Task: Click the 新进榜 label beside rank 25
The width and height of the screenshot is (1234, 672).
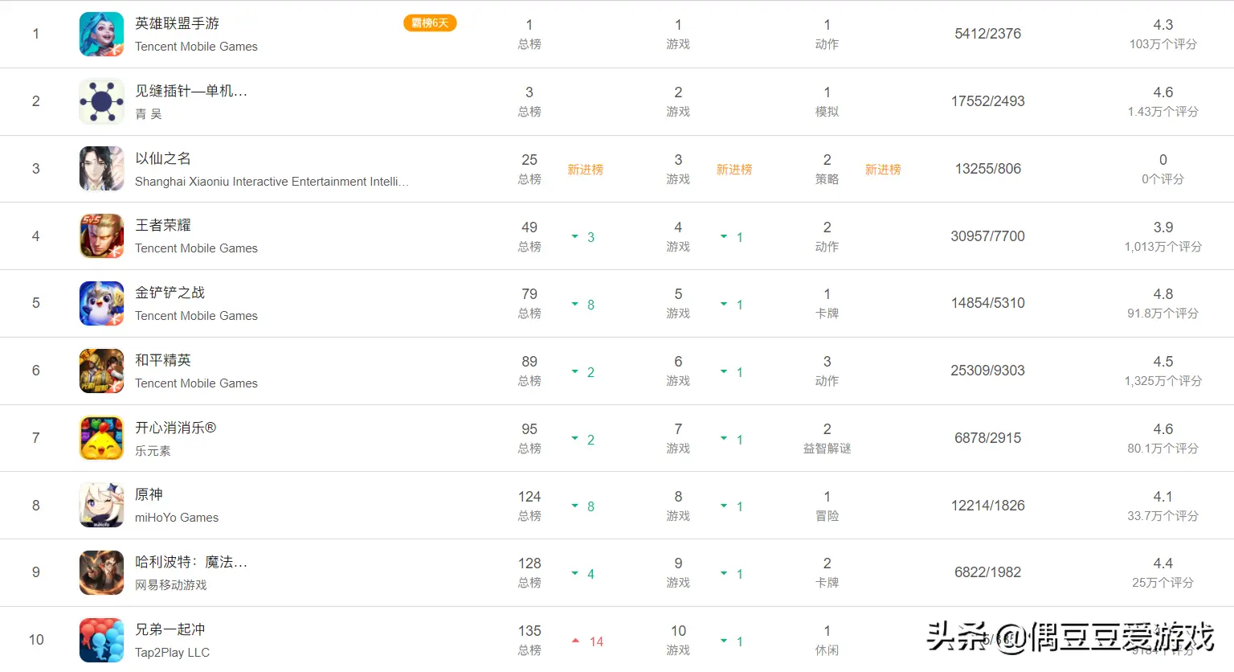Action: pyautogui.click(x=585, y=170)
